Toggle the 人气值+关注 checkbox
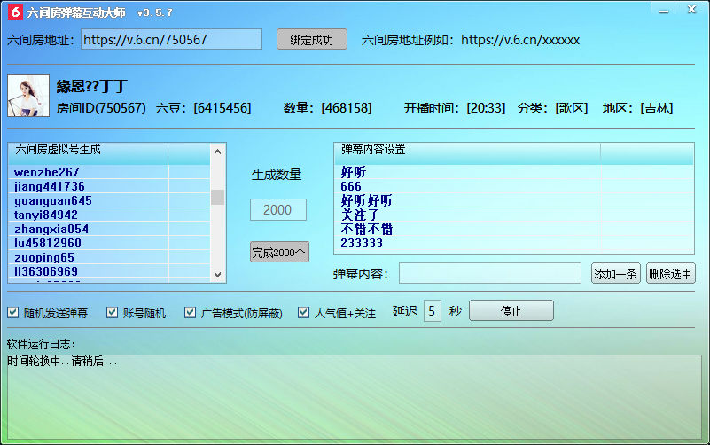Screen dimensions: 710x445 (304, 312)
